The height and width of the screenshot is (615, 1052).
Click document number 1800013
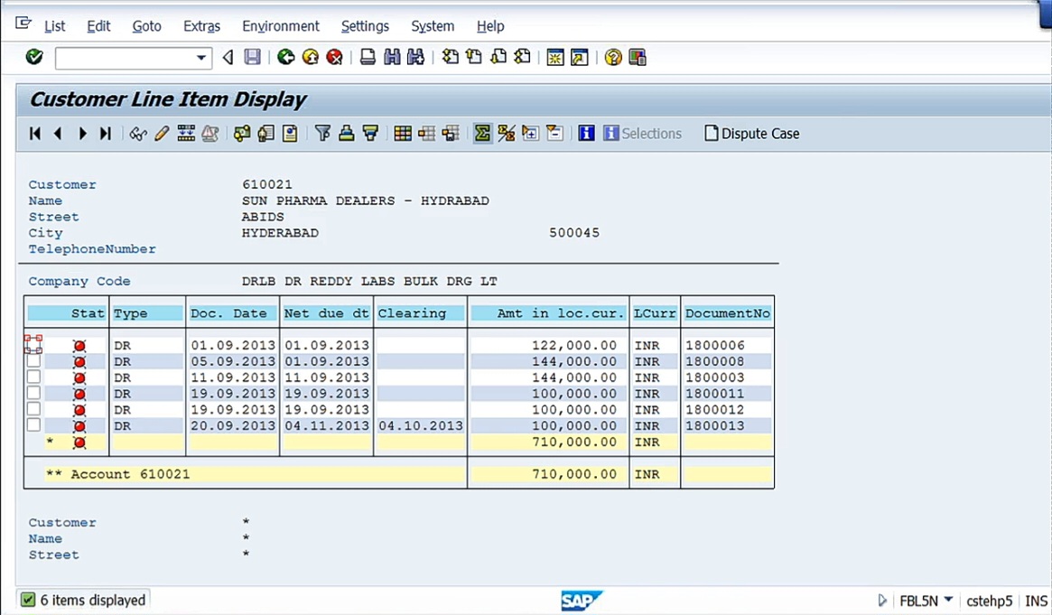715,426
